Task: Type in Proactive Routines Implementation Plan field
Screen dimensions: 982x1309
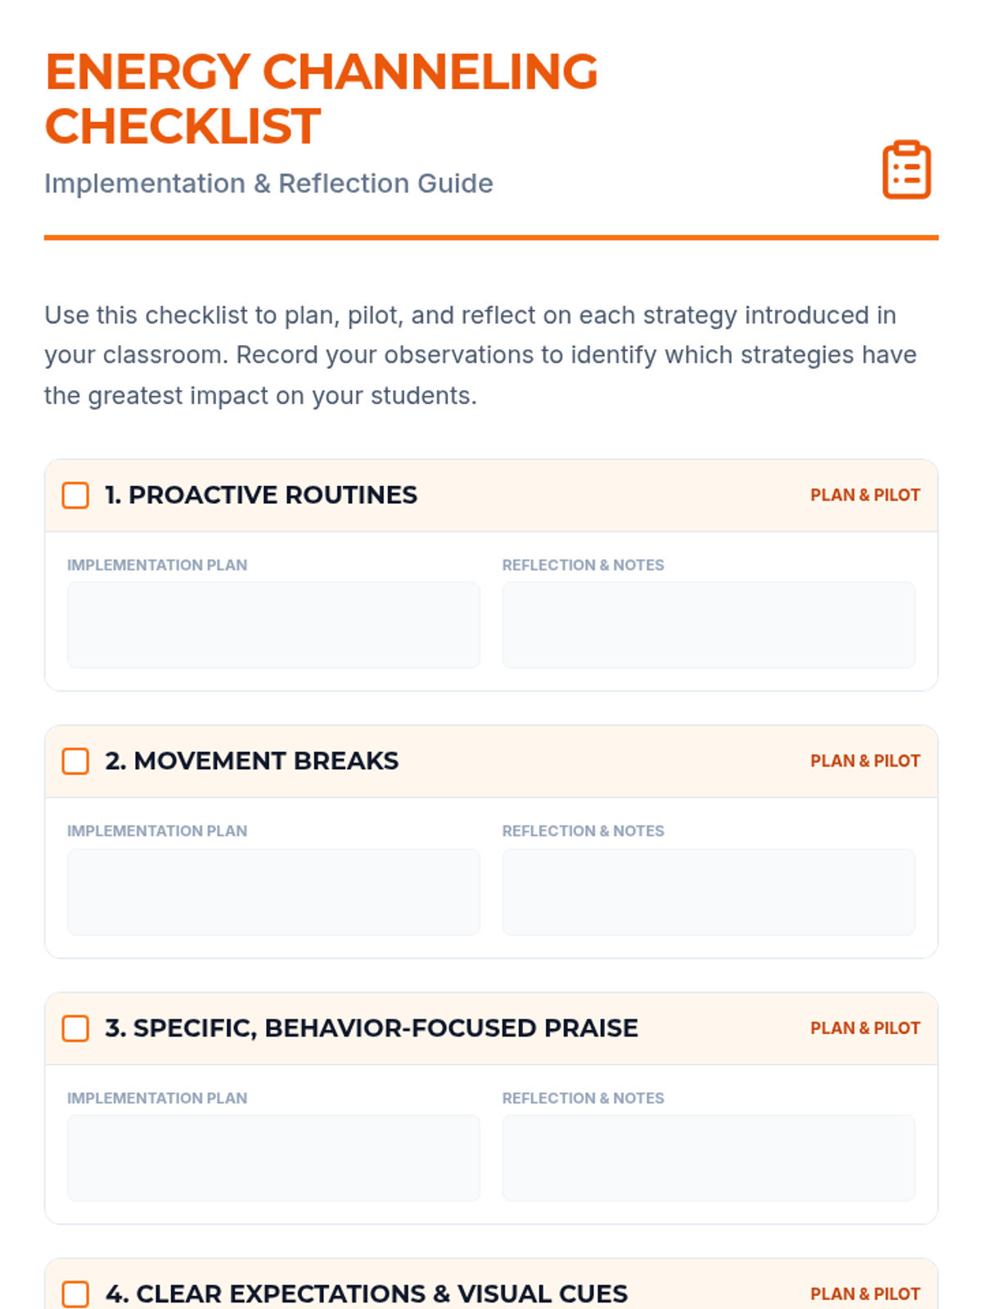Action: 273,625
